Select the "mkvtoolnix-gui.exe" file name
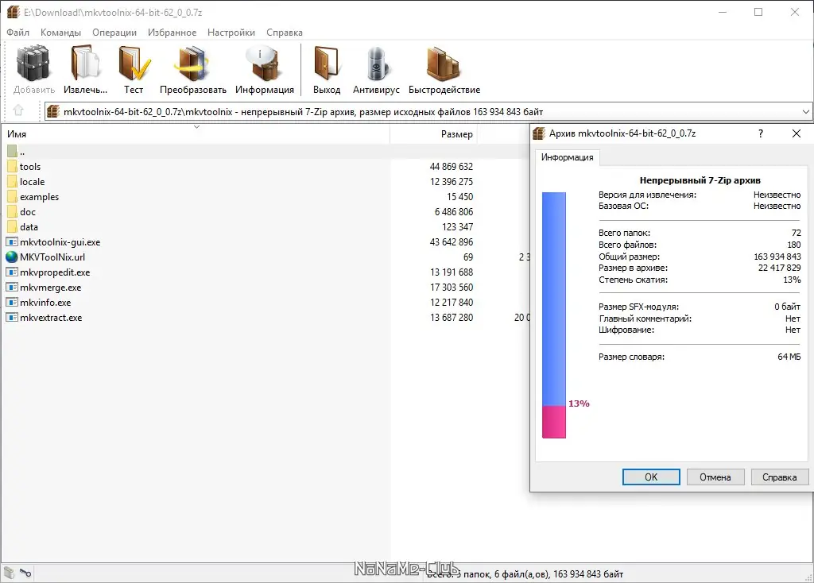This screenshot has width=814, height=583. pyautogui.click(x=60, y=242)
